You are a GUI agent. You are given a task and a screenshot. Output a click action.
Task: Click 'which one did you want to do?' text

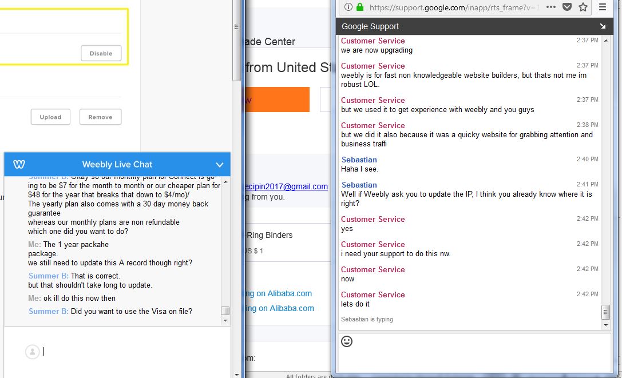pos(78,231)
